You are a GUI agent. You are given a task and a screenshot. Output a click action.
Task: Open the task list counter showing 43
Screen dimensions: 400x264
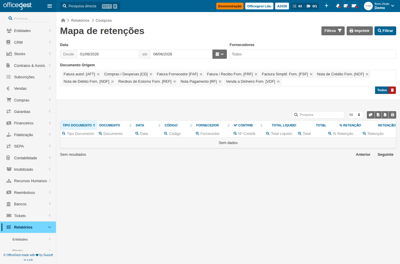click(297, 6)
